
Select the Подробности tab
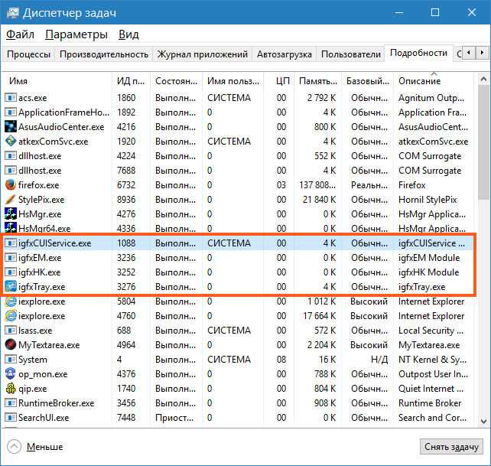418,53
